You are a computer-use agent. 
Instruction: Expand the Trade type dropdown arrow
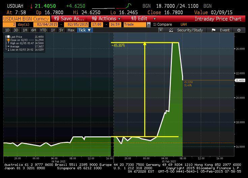coord(149,25)
